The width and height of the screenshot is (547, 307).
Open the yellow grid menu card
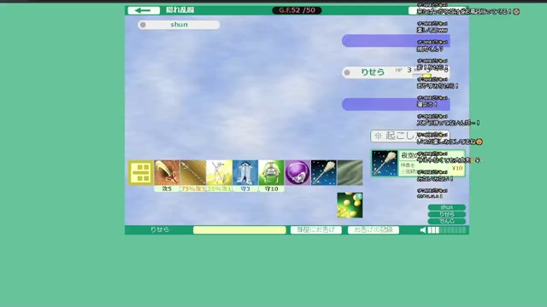click(x=141, y=172)
